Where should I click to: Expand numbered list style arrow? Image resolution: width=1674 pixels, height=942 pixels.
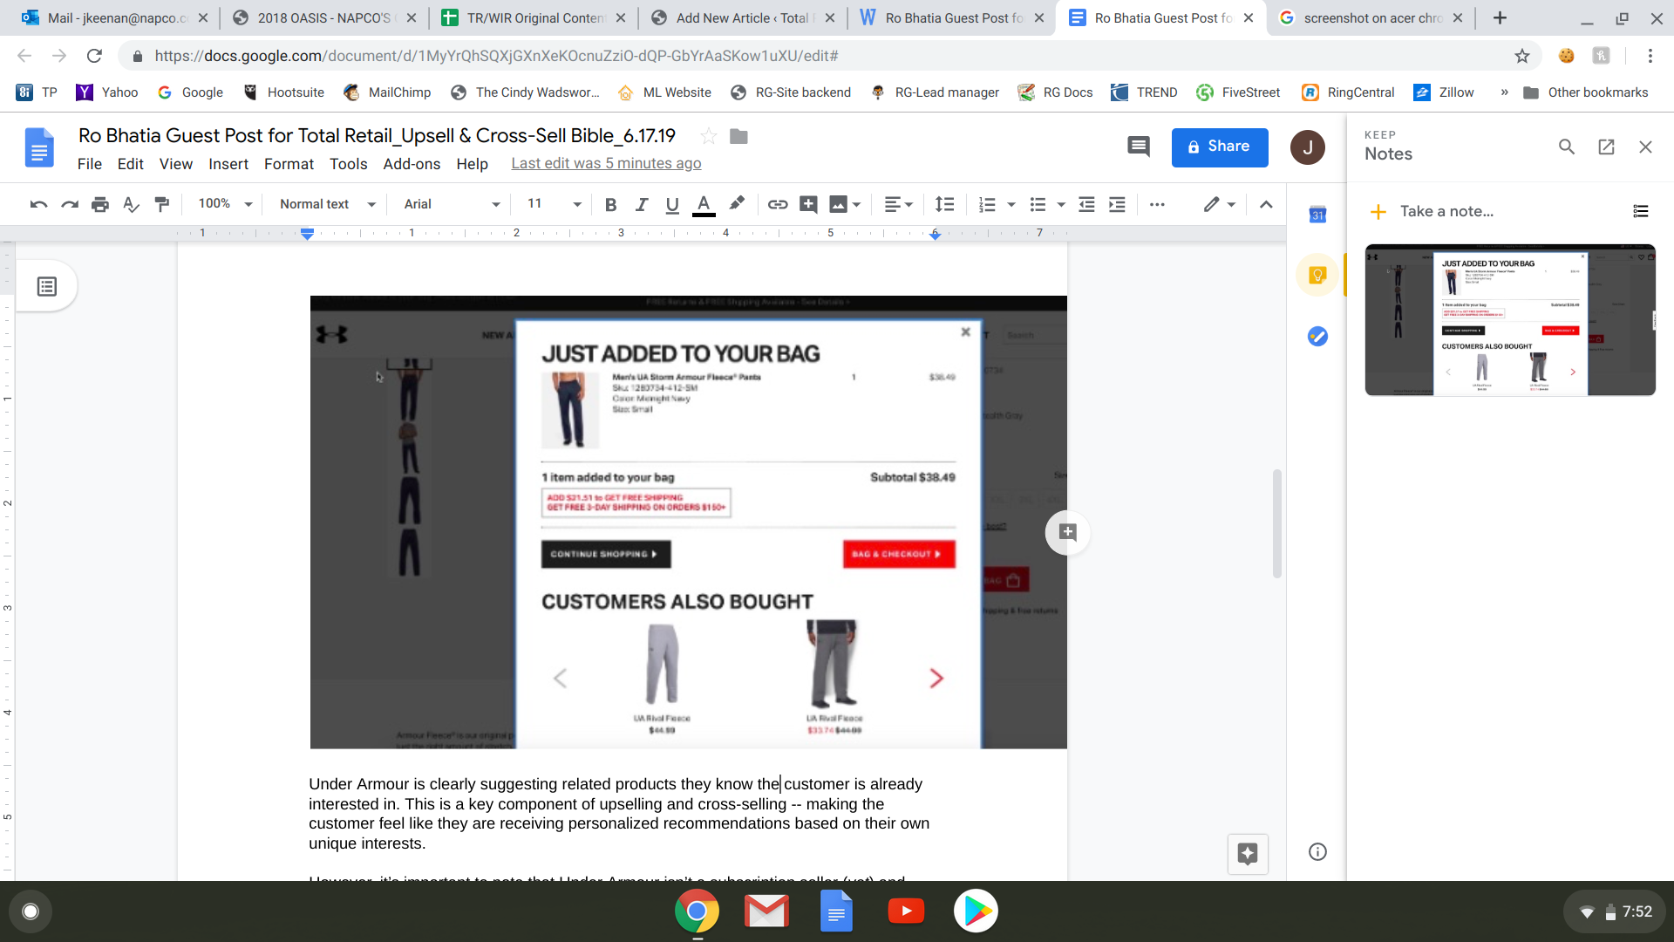(1011, 204)
